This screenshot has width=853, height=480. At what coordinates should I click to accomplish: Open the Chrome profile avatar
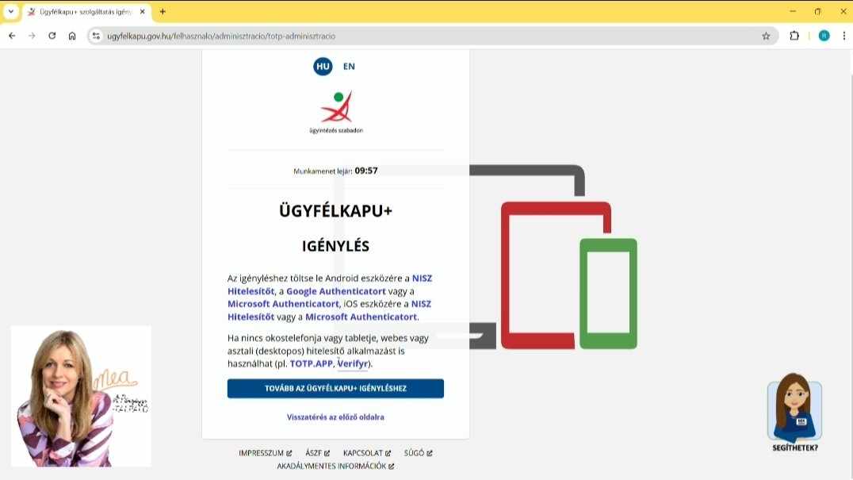click(824, 36)
